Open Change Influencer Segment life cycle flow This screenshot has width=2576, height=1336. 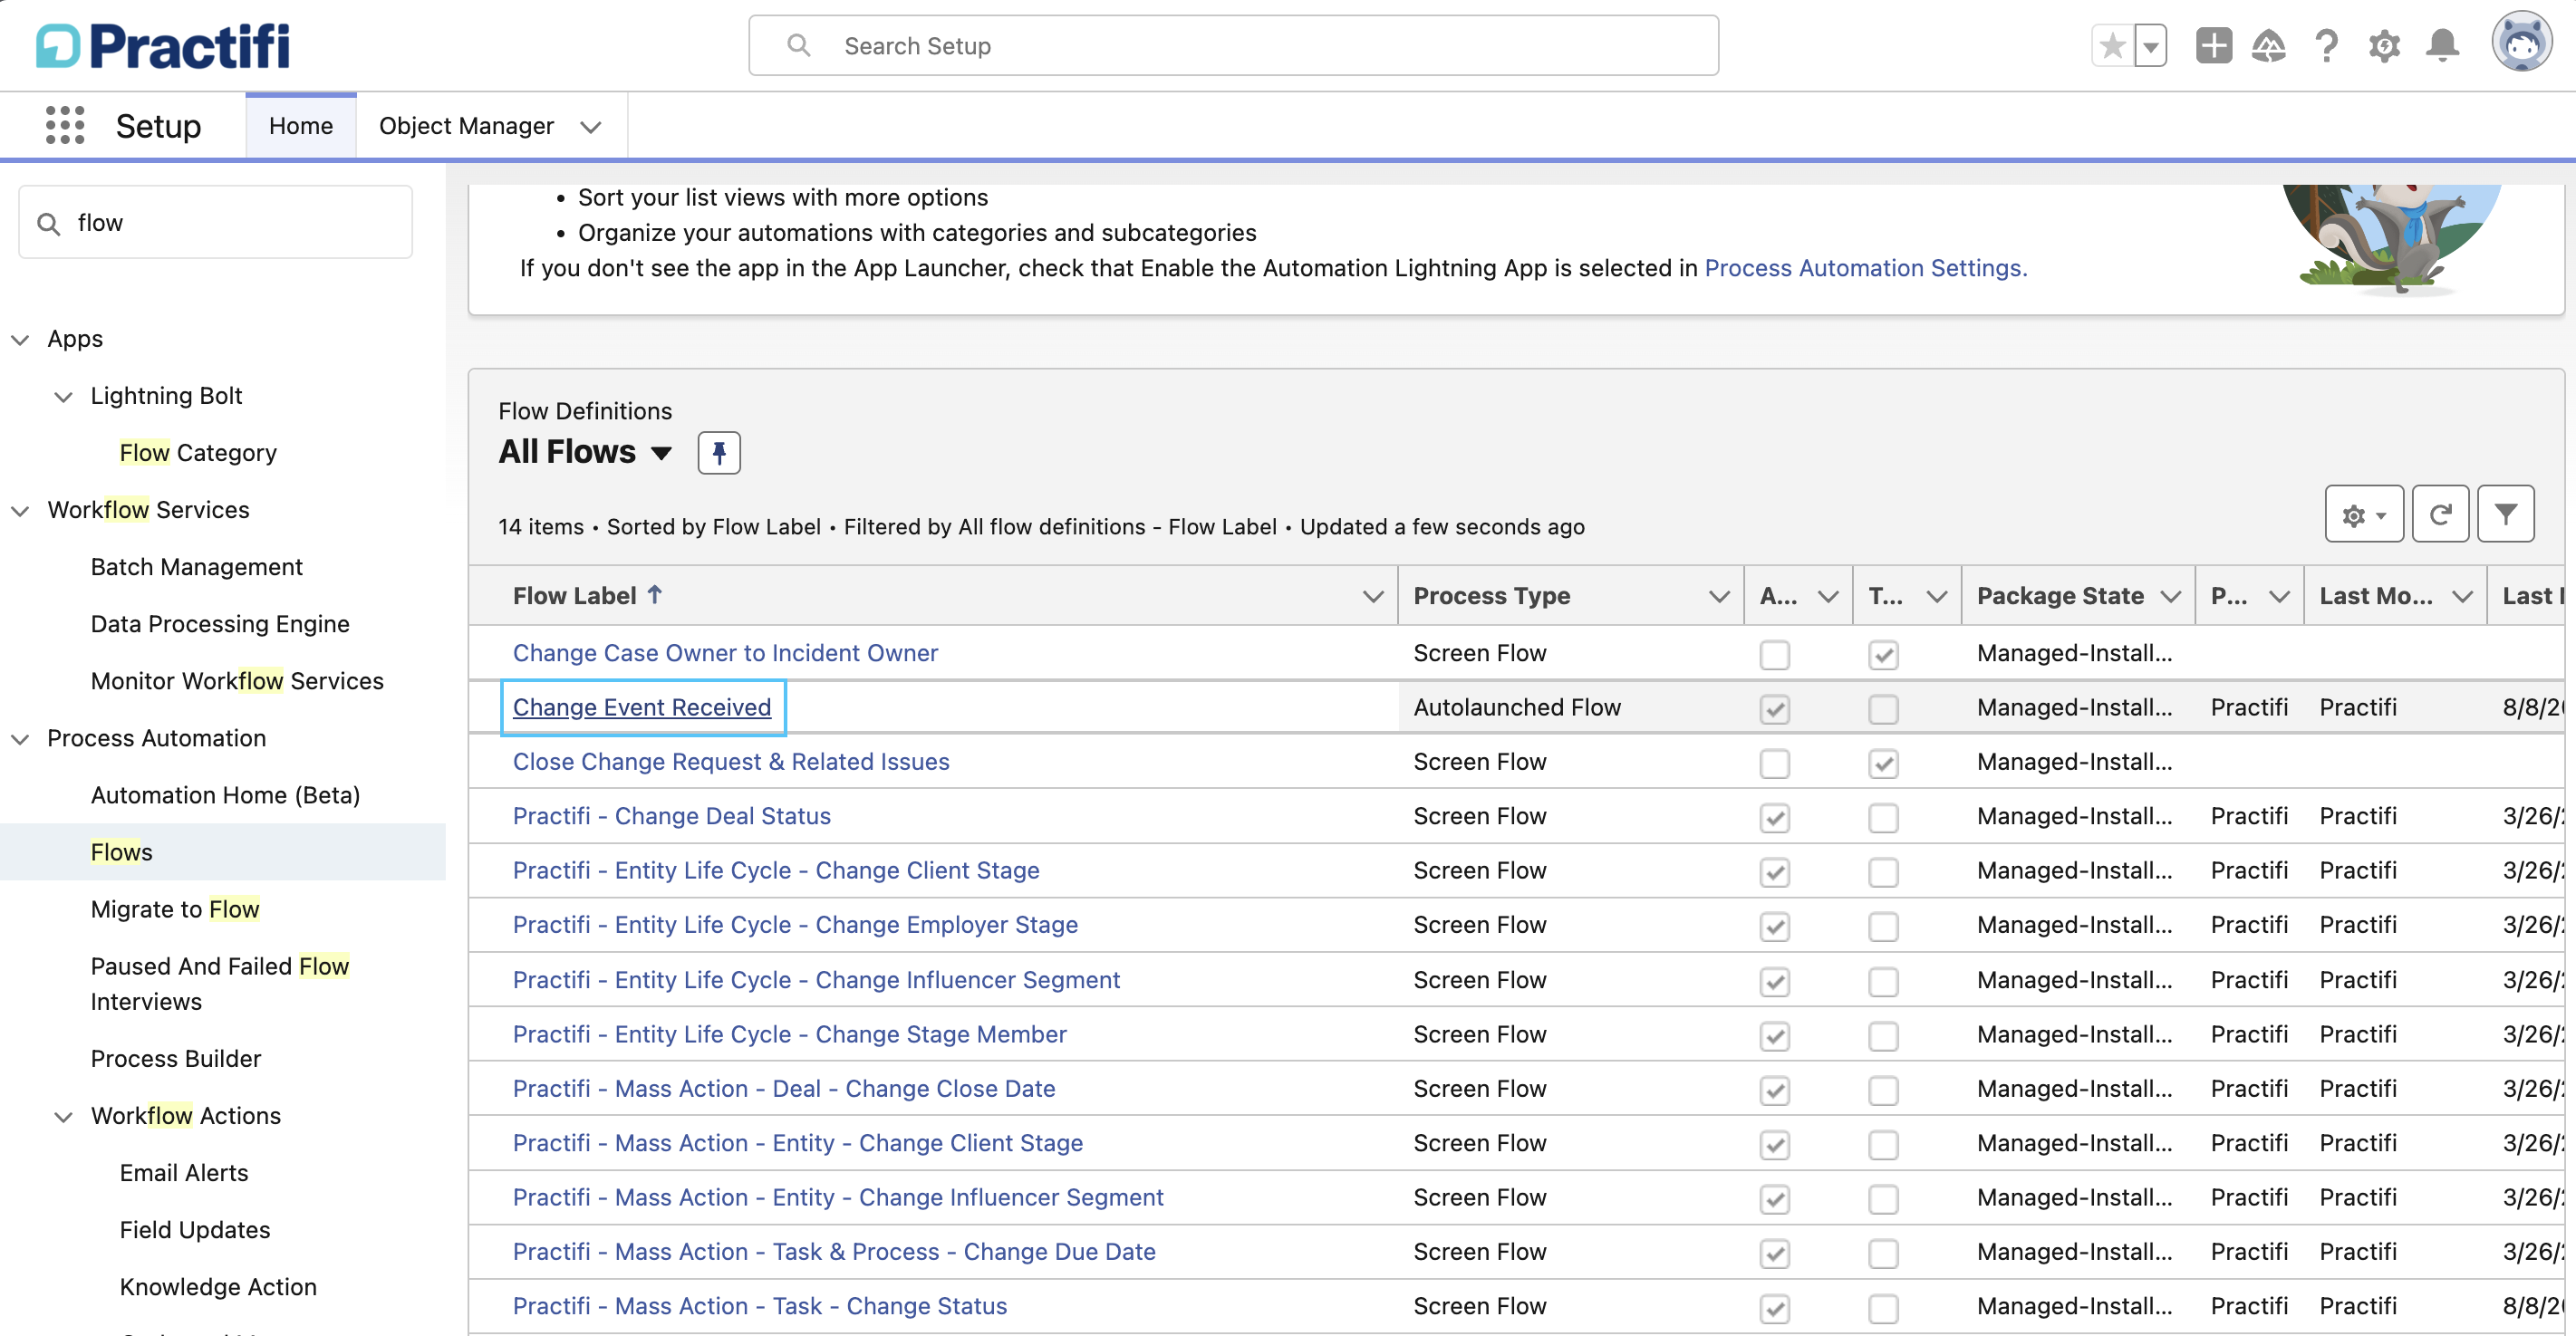816,980
